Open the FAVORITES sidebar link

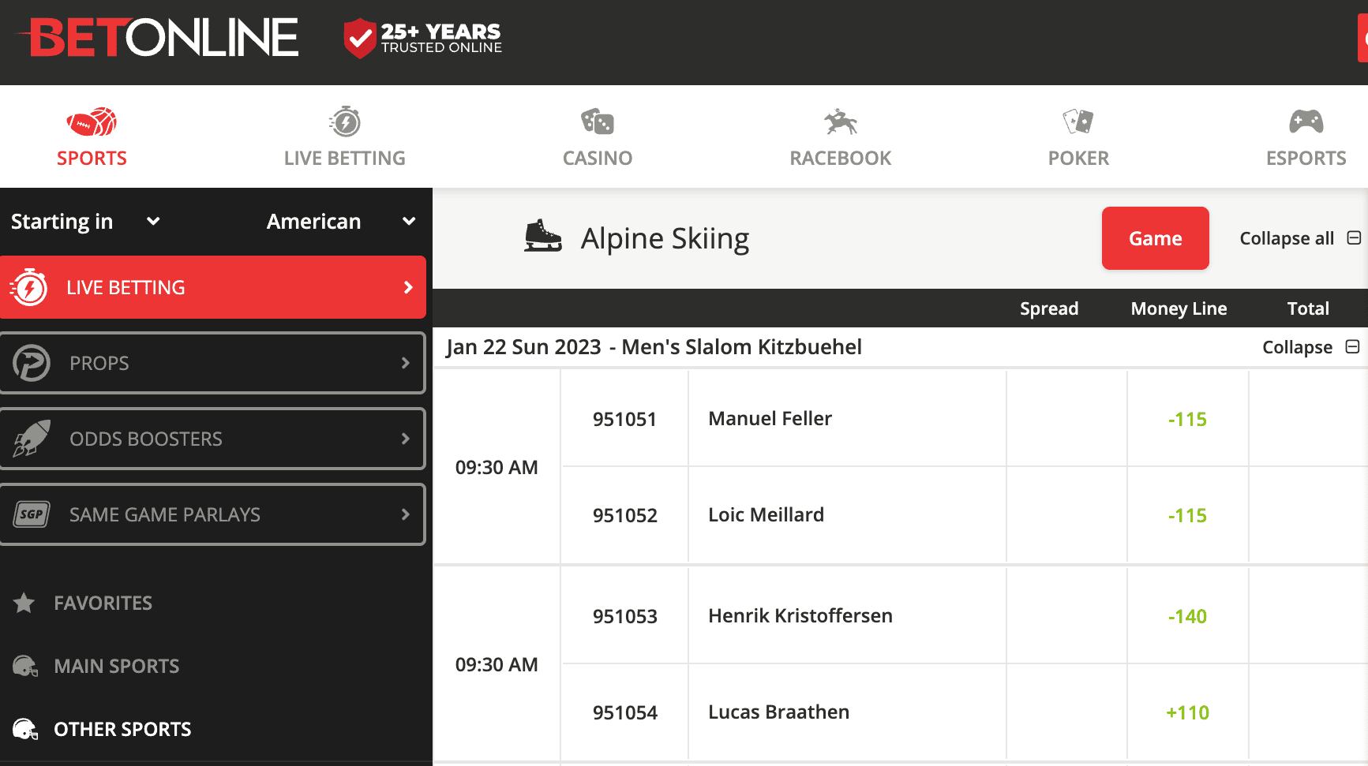(x=103, y=603)
